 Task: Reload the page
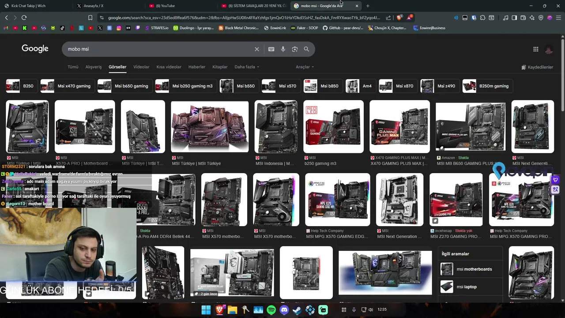pyautogui.click(x=24, y=18)
